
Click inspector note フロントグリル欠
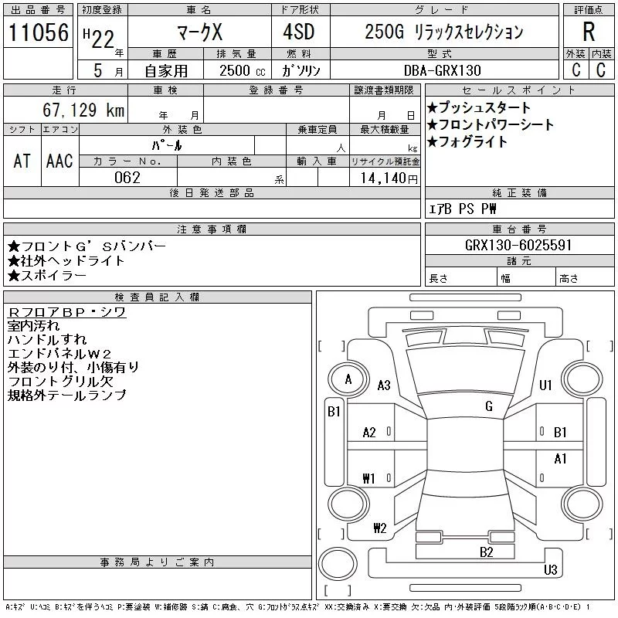tap(60, 381)
